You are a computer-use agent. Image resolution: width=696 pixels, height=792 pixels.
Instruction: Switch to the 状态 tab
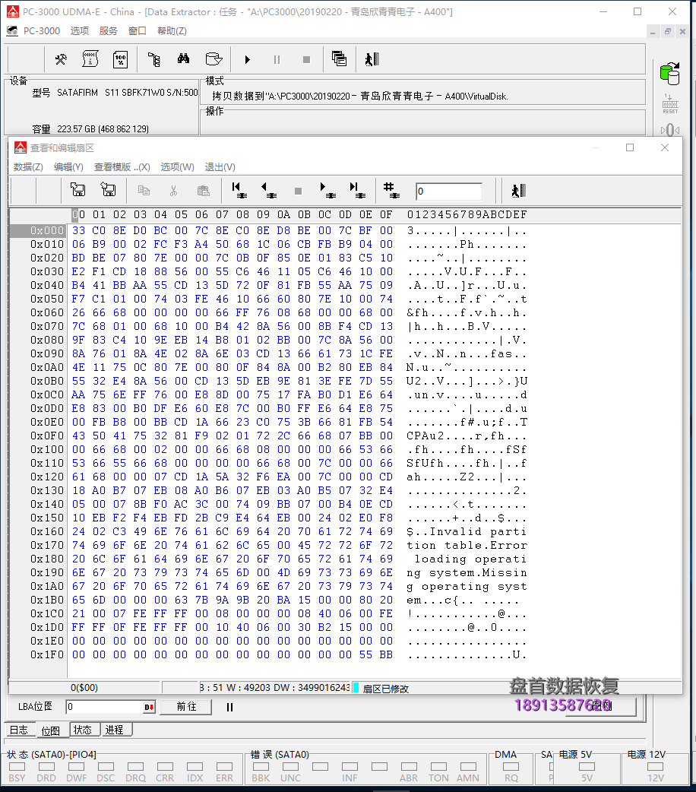83,730
